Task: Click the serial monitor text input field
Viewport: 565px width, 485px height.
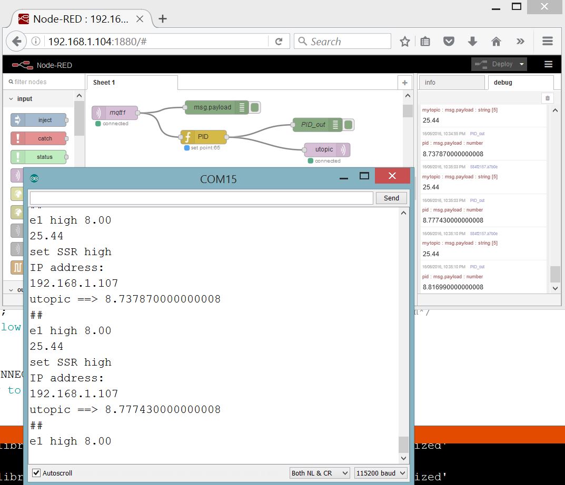Action: [202, 198]
